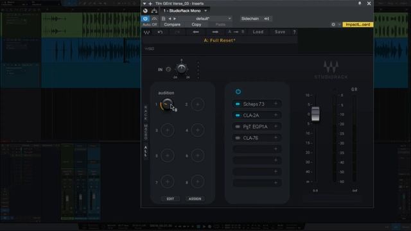The height and width of the screenshot is (231, 411).
Task: Pin the Inserts window
Action: (360, 3)
